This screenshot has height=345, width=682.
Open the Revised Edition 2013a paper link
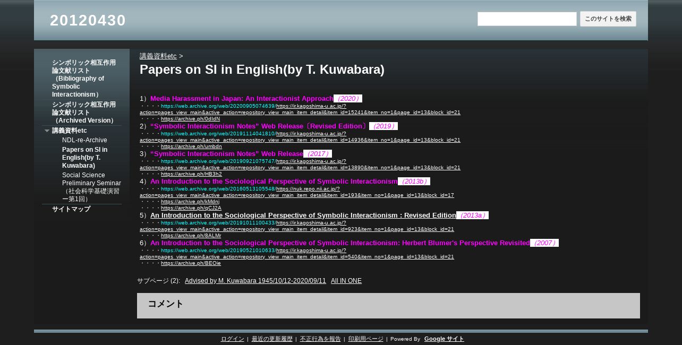pyautogui.click(x=303, y=215)
